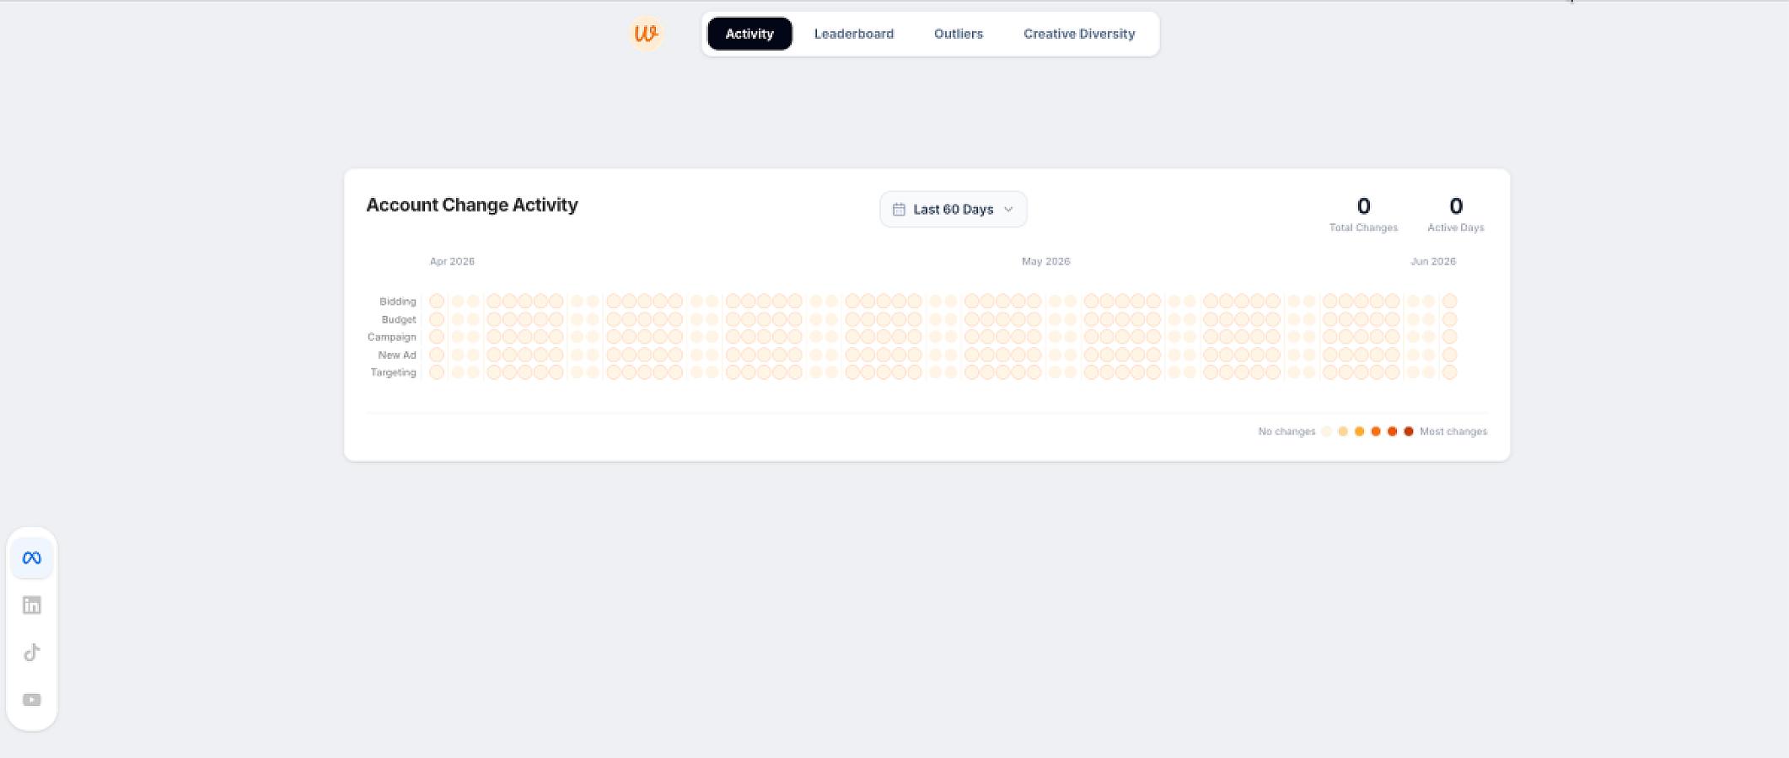Click the first Bidding activity circle
Screen dimensions: 1789x758
(437, 301)
